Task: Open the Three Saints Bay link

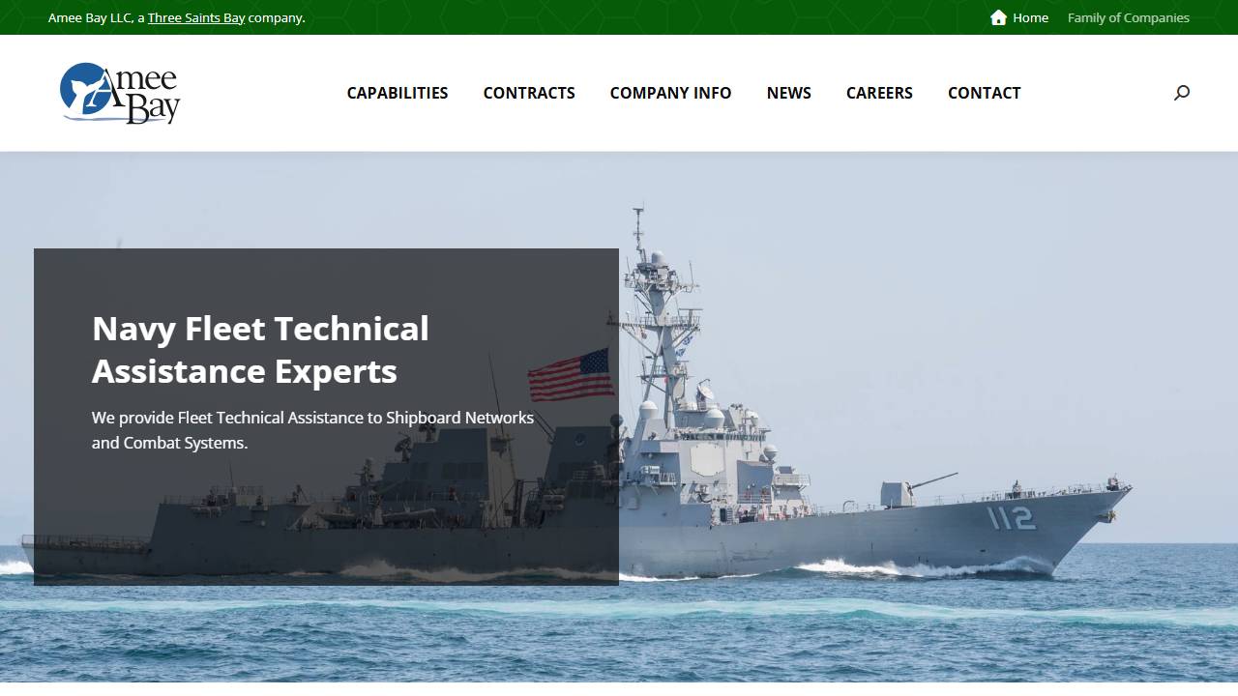Action: pos(198,17)
